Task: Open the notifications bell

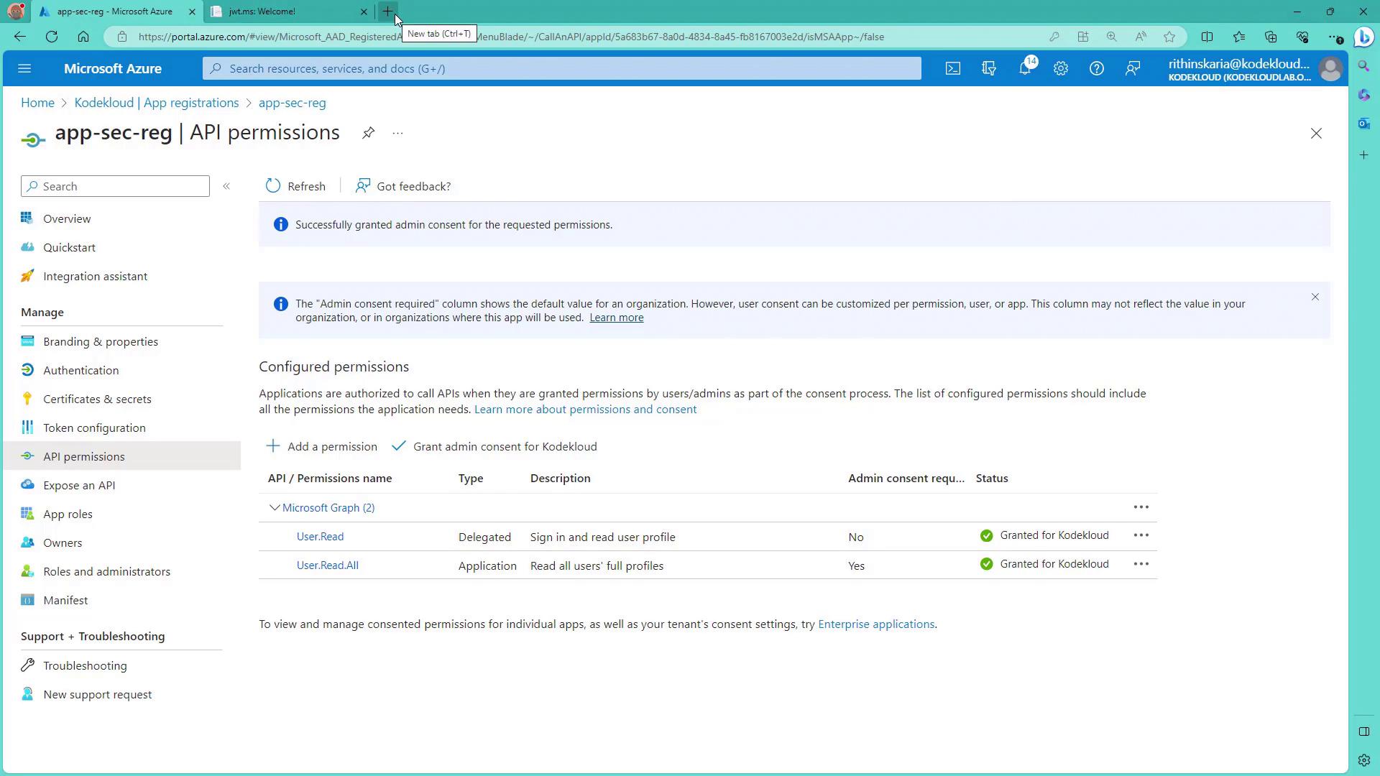Action: (1025, 68)
